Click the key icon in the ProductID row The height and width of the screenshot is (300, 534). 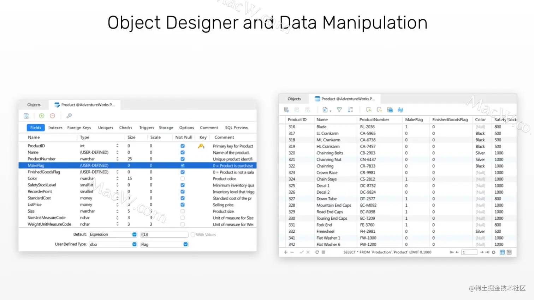(201, 146)
